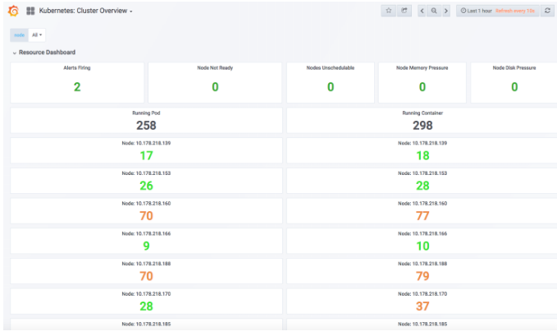Click the Running Container total 298
557x336 pixels.
click(422, 126)
